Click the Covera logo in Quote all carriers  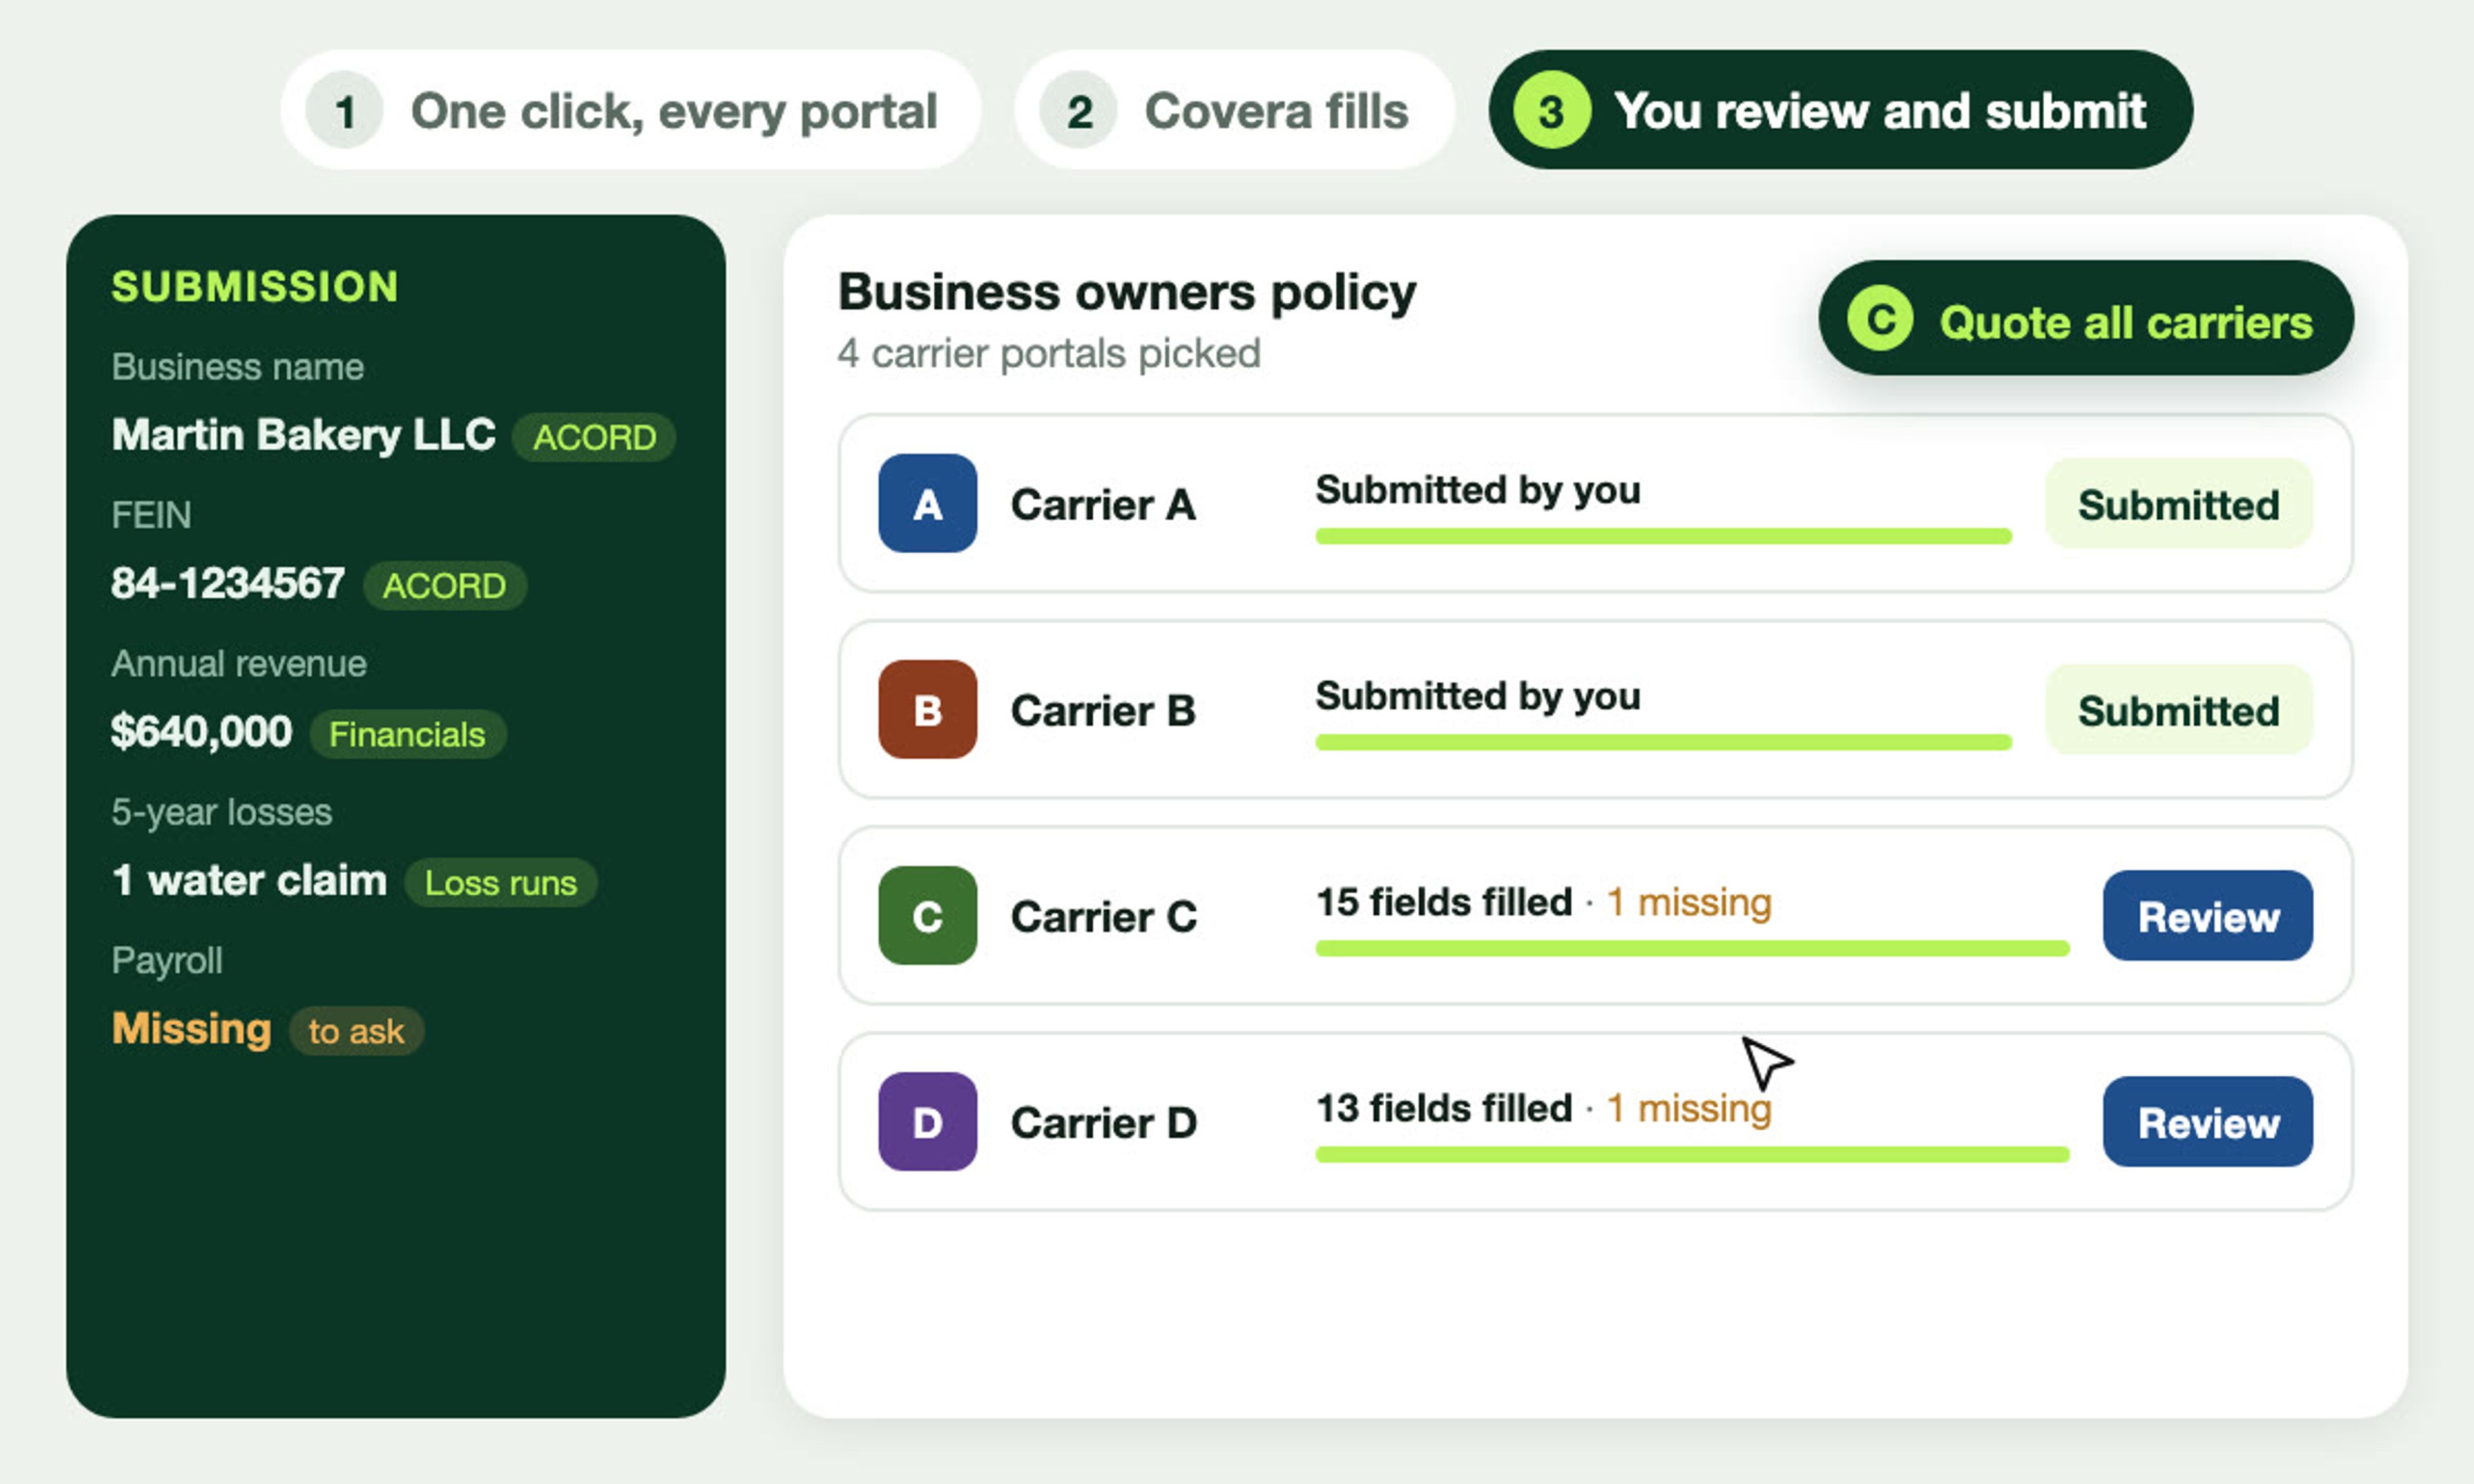1880,319
